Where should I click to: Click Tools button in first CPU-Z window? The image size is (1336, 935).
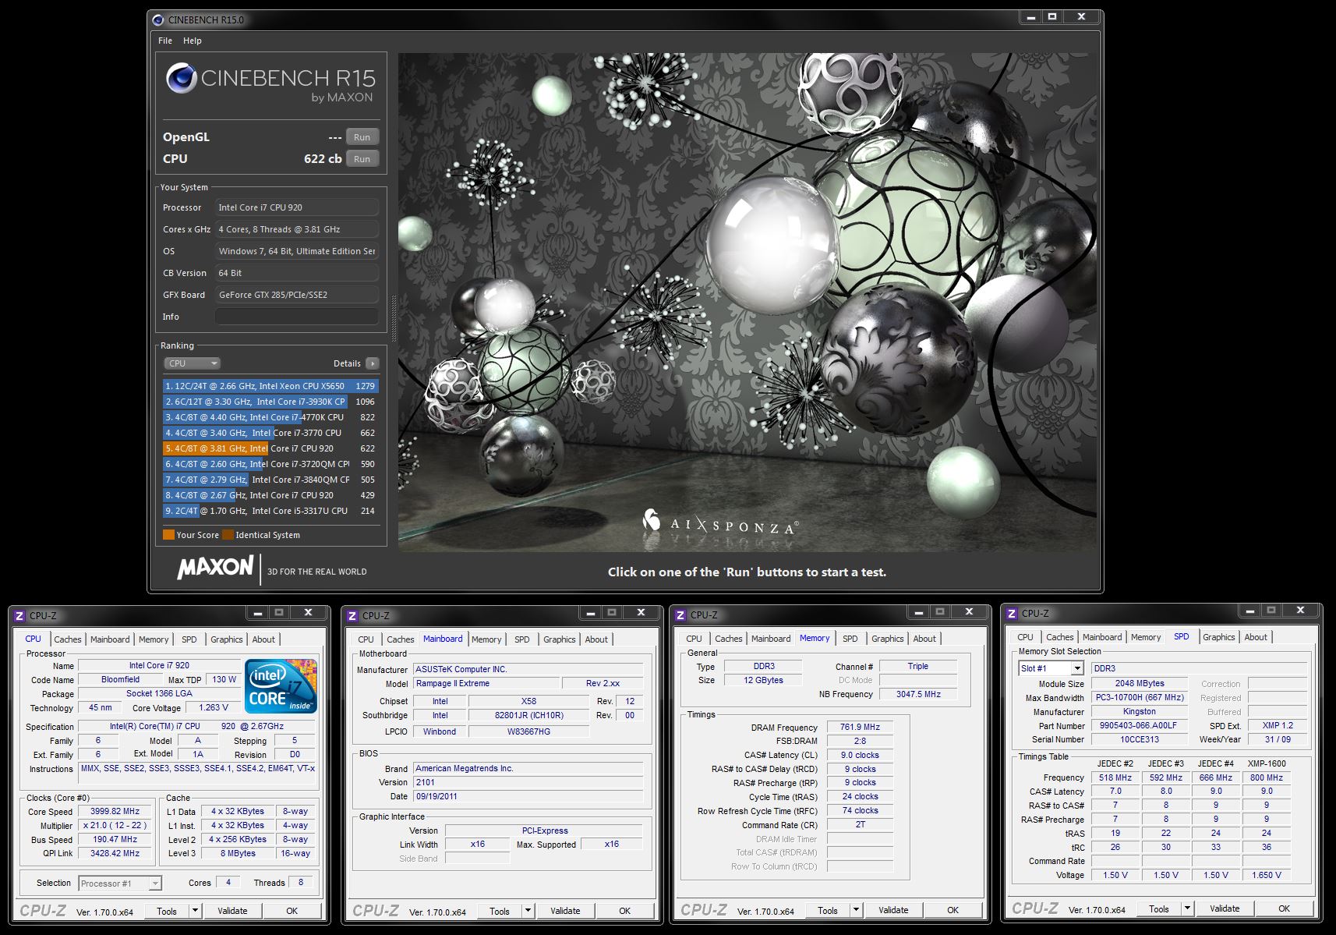[167, 911]
